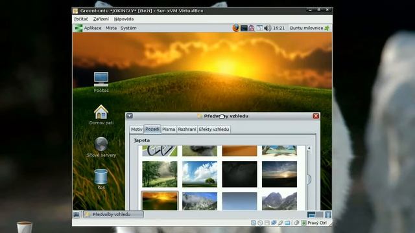
Task: Select the dusk sky over dark horizon wallpaper
Action: click(279, 174)
